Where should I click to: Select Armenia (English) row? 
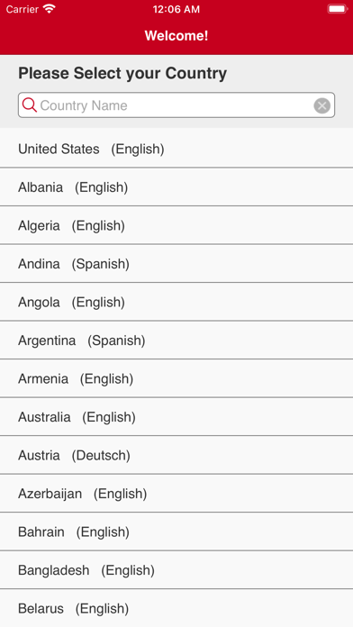(176, 378)
